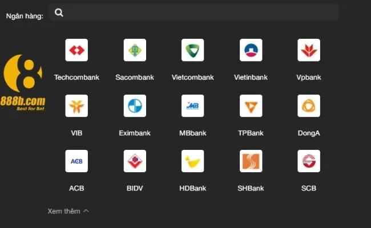Image resolution: width=371 pixels, height=228 pixels.
Task: Open the 888b.com logo
Action: 23,83
